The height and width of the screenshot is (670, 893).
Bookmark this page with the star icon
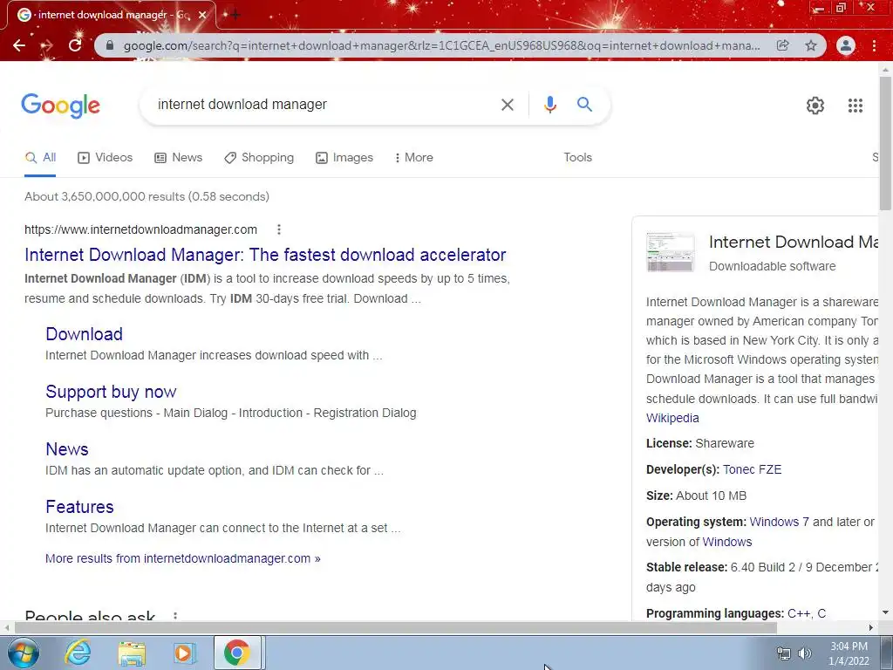tap(811, 45)
